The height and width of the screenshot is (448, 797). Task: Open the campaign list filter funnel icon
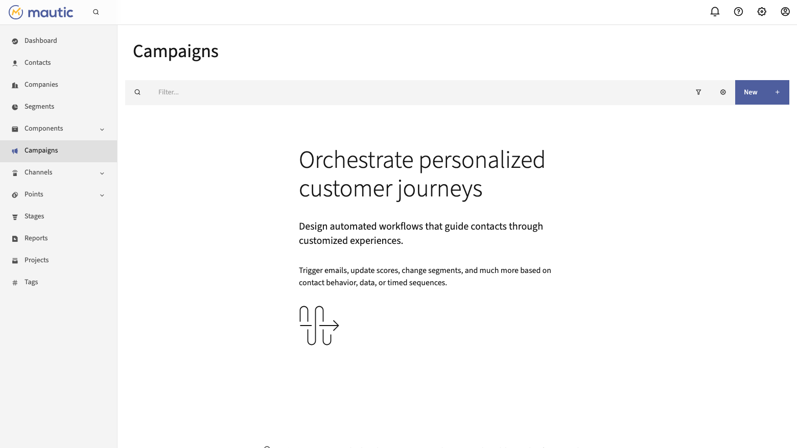point(698,92)
